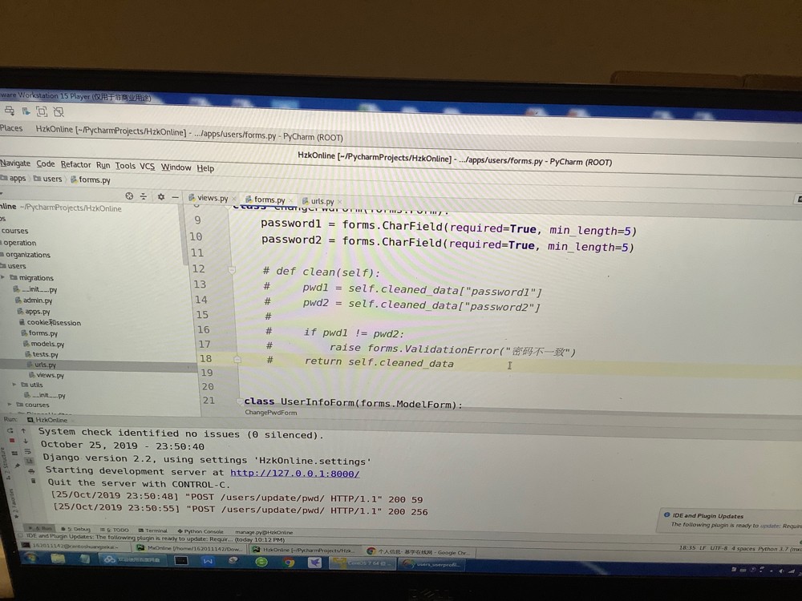The height and width of the screenshot is (601, 802).
Task: Click UTF-8 encoding in status bar
Action: pos(718,548)
